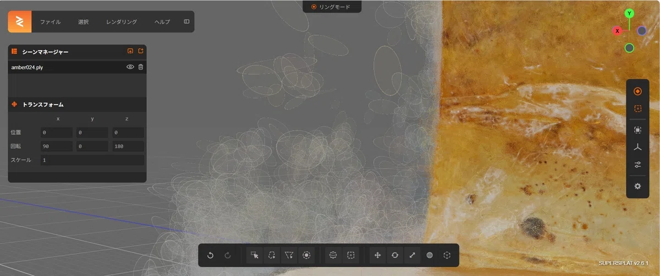Click the green Y axis on view gizmo

pyautogui.click(x=629, y=13)
